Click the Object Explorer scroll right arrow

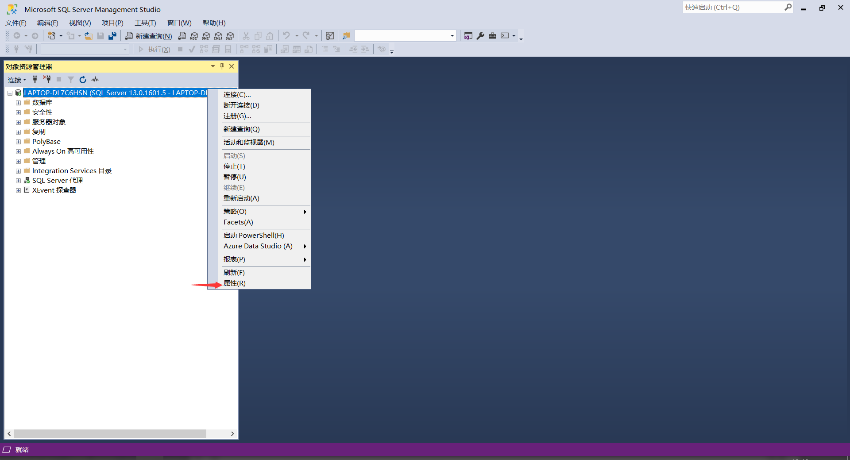232,433
